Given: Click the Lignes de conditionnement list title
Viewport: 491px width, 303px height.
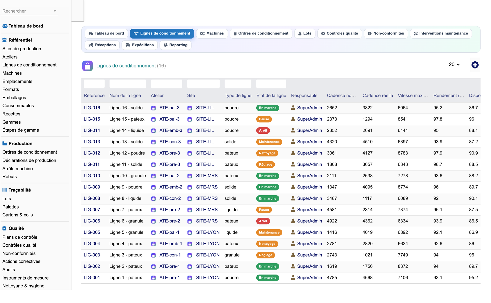Looking at the screenshot, I should [126, 66].
